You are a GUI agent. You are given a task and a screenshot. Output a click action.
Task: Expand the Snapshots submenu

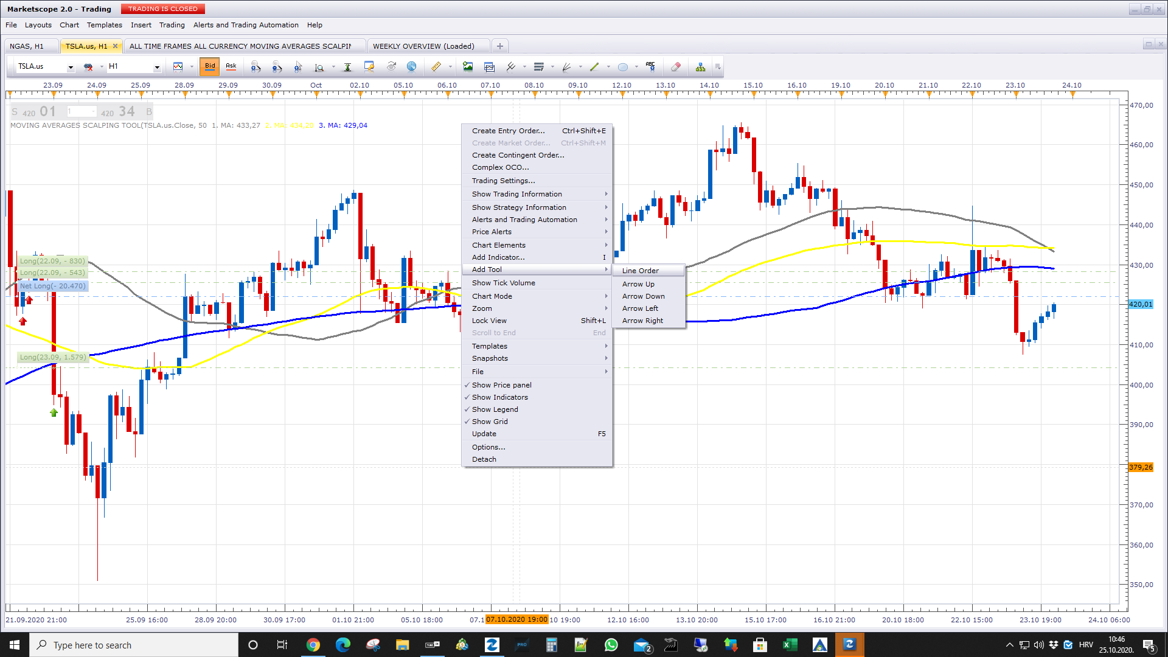537,358
